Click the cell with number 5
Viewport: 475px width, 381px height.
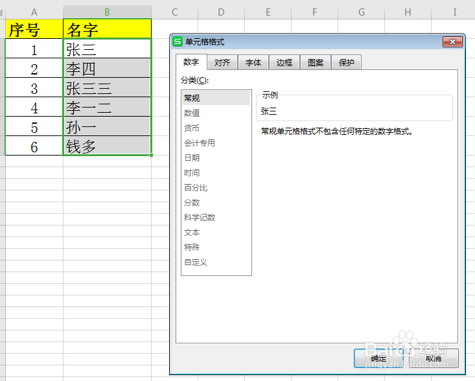click(34, 126)
